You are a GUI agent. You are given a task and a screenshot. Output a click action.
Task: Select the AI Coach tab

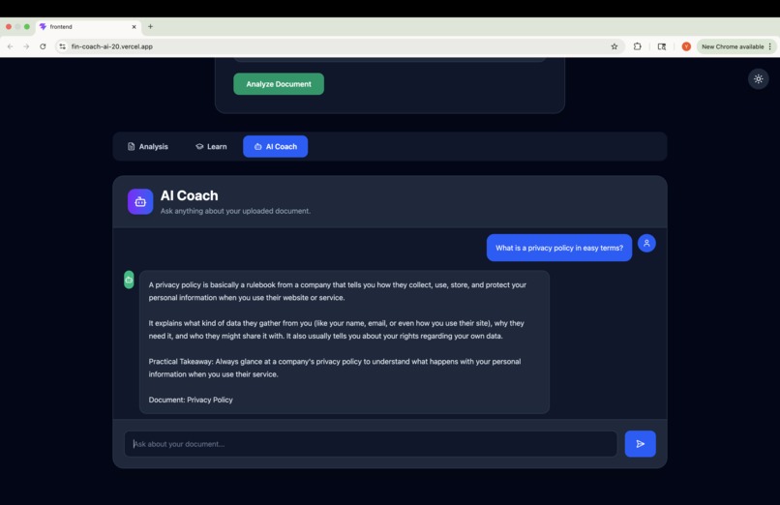click(x=275, y=147)
